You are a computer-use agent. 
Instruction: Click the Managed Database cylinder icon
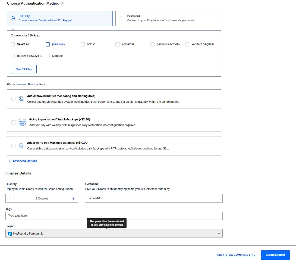point(21,146)
